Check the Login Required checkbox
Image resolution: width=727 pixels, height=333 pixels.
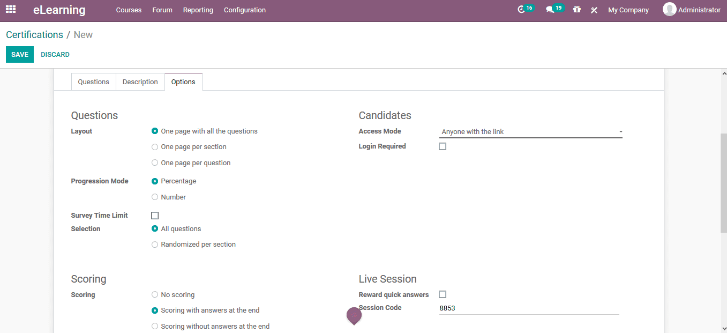point(443,146)
